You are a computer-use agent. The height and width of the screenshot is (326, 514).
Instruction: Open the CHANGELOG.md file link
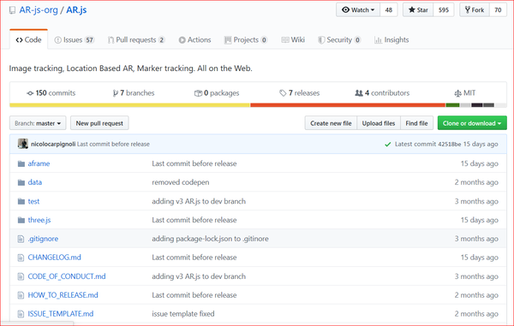coord(55,258)
